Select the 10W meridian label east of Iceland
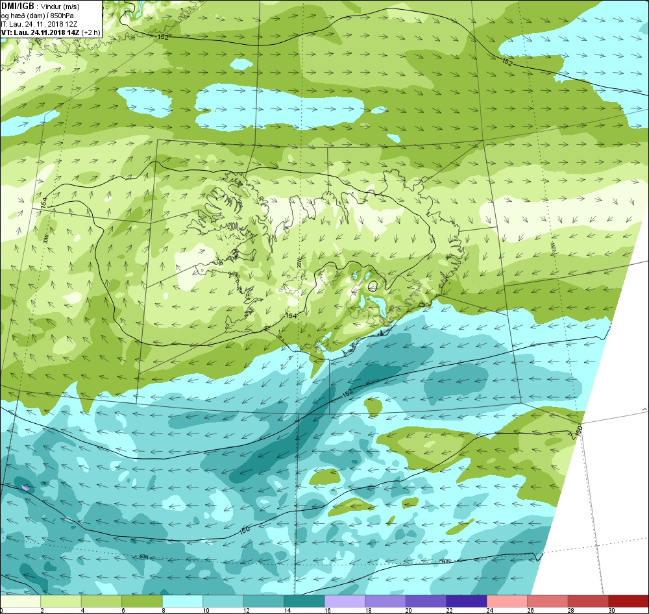 pyautogui.click(x=554, y=247)
